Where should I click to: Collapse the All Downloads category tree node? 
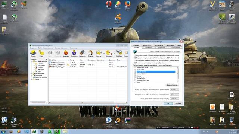(x=32, y=61)
